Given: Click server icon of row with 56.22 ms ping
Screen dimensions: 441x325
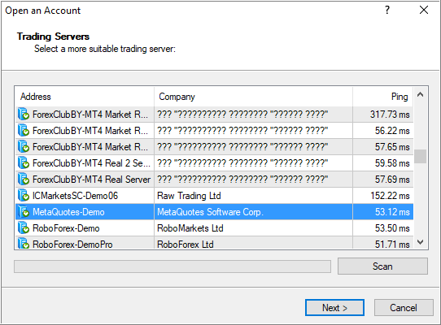Looking at the screenshot, I should pos(24,131).
